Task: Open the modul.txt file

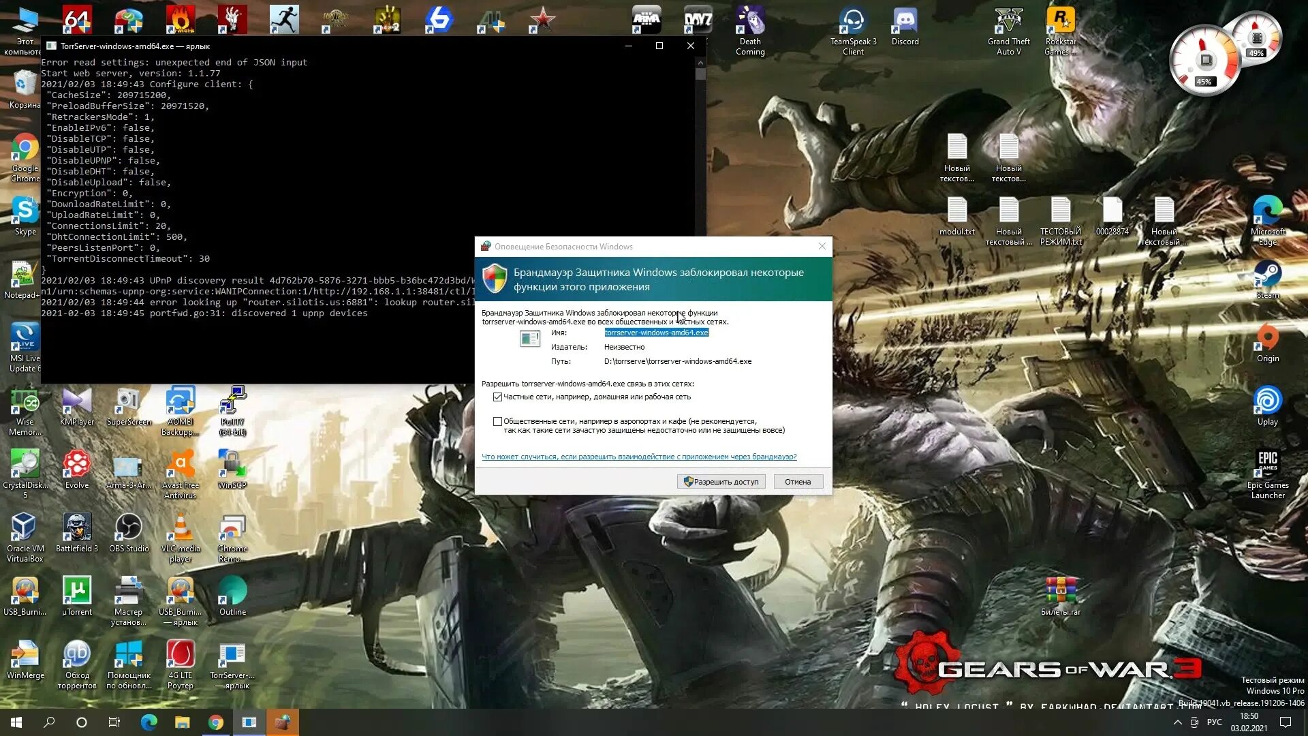Action: point(957,216)
